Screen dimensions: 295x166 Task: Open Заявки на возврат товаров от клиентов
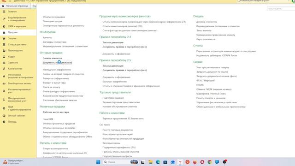(63, 74)
